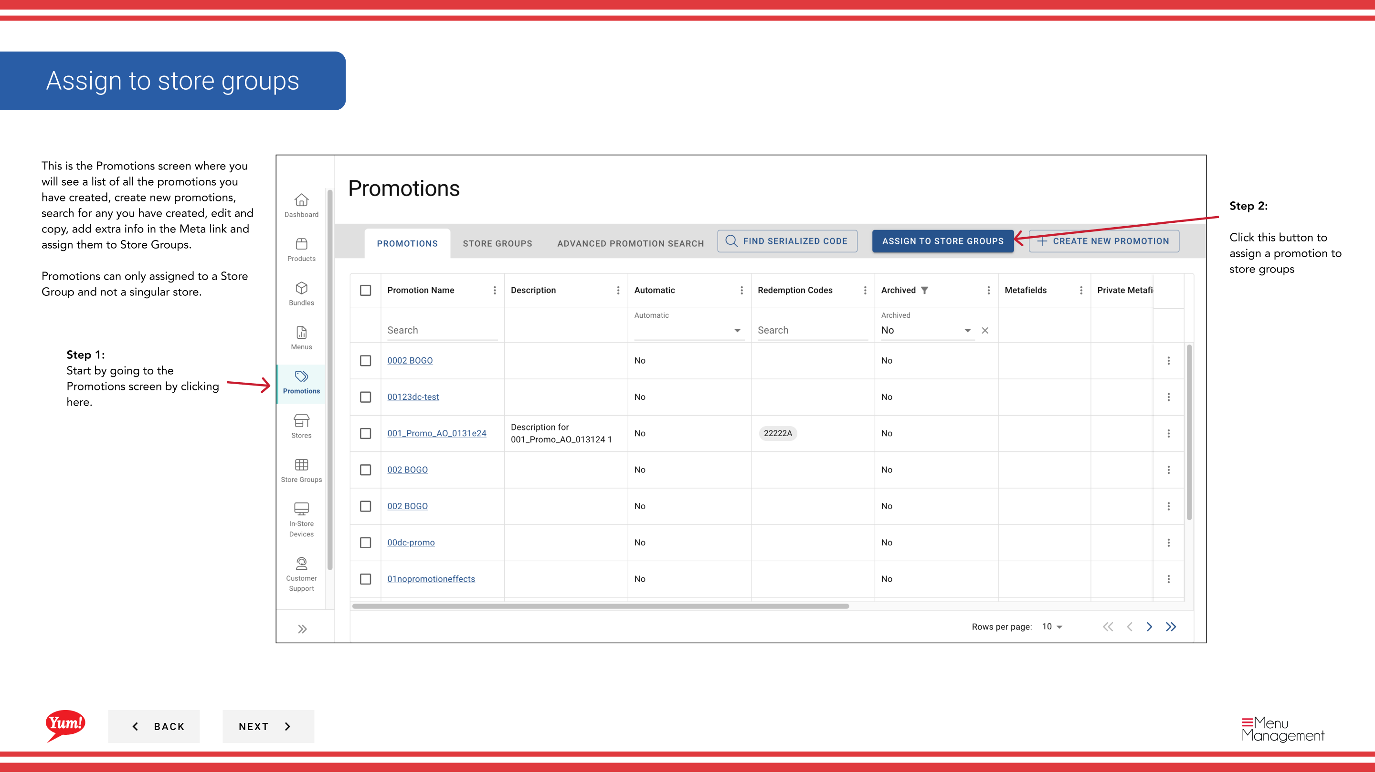Tick the second 002 BOGO checkbox
The width and height of the screenshot is (1375, 773).
366,506
